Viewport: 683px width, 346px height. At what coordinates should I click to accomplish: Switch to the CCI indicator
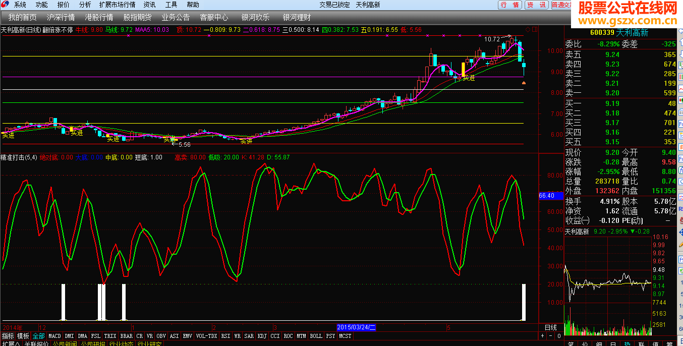tap(275, 336)
